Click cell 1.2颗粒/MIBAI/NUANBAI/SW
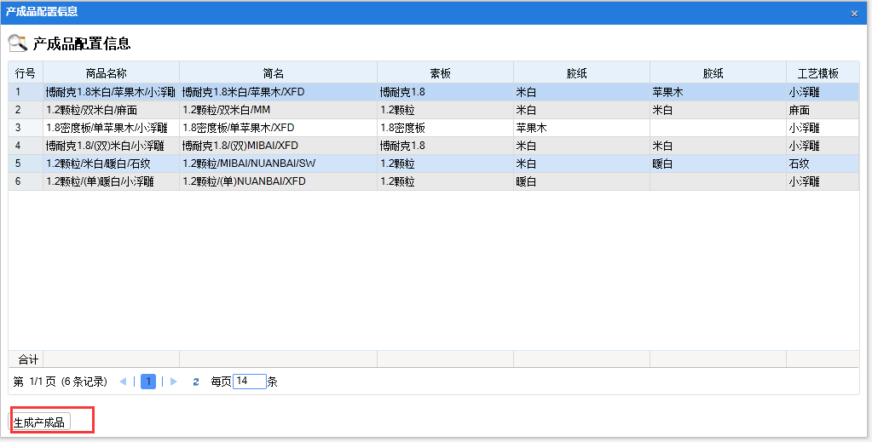The height and width of the screenshot is (442, 872). [278, 164]
